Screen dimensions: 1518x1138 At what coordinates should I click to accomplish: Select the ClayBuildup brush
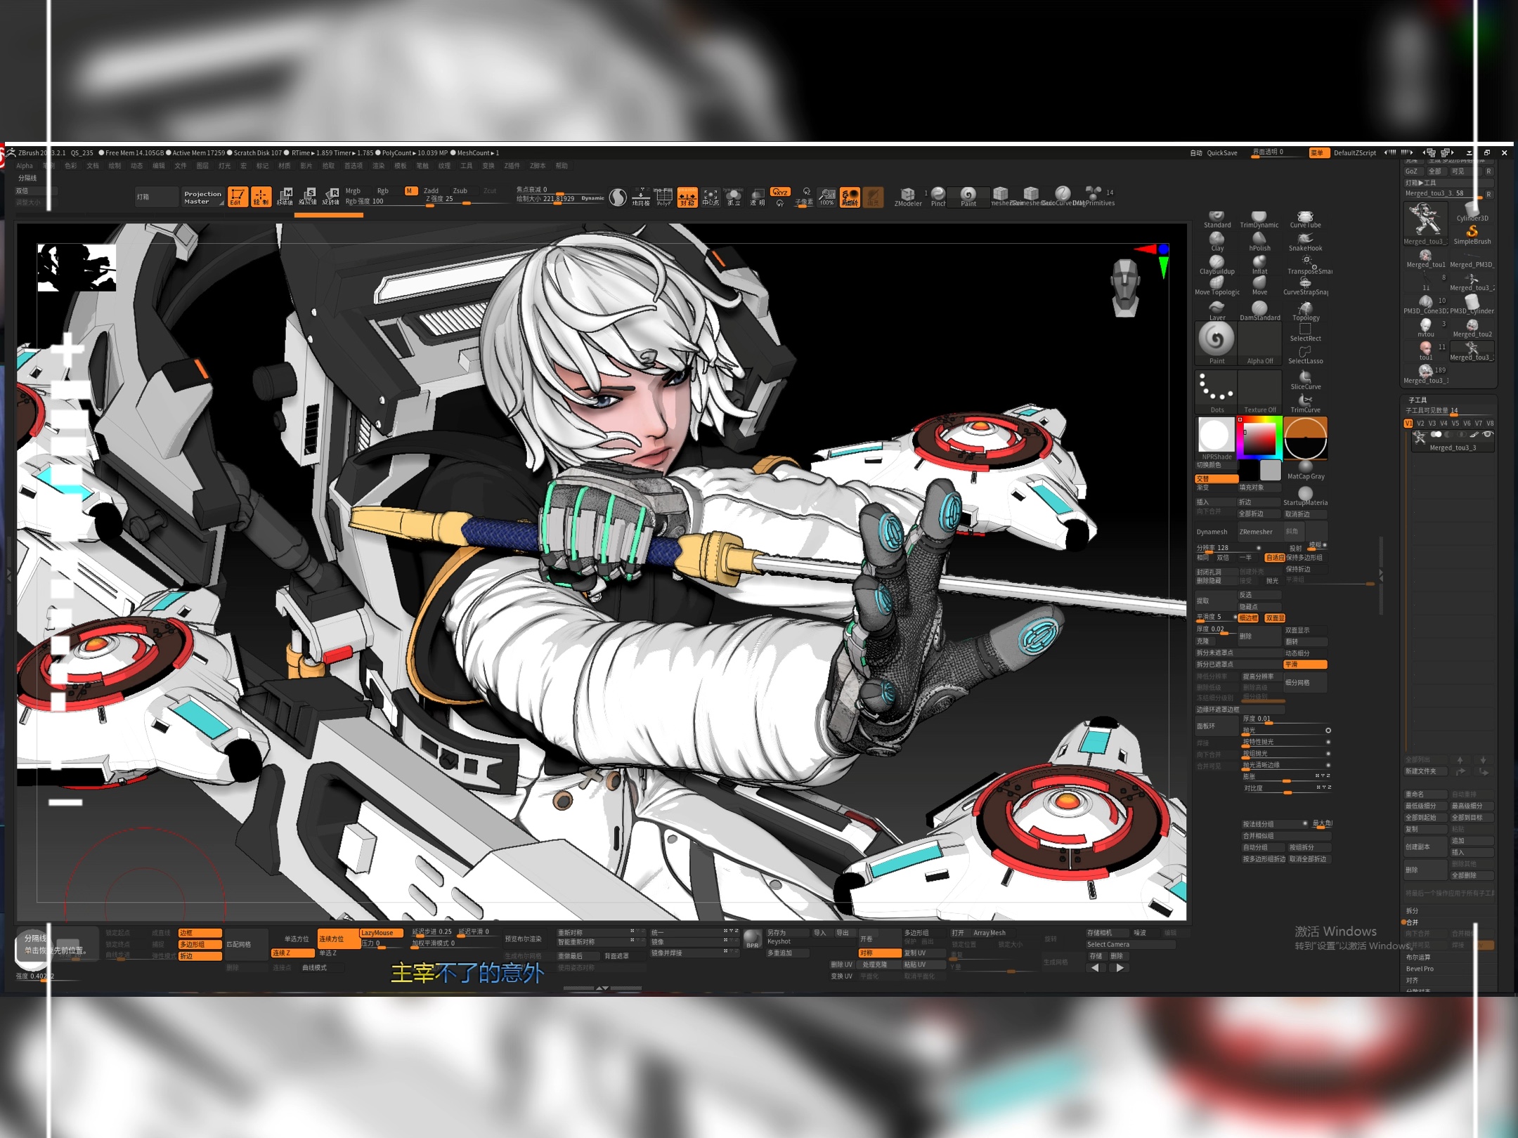[1217, 265]
